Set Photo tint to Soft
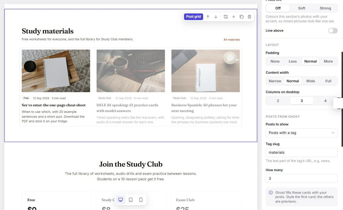 (302, 8)
